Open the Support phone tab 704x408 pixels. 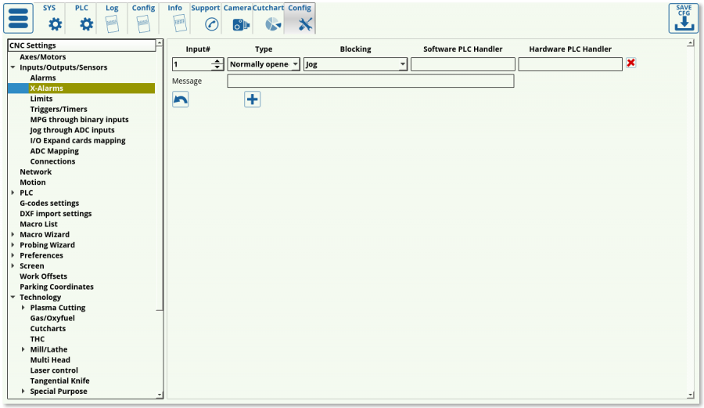point(206,19)
